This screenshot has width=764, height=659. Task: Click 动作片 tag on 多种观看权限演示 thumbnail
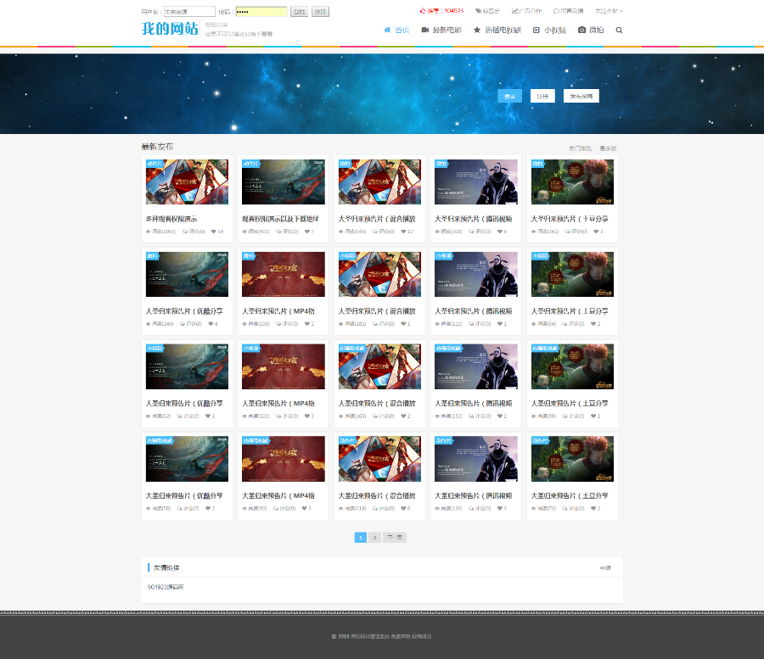(155, 164)
